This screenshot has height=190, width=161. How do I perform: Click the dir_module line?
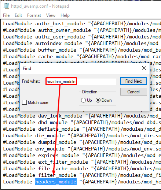click(x=82, y=135)
